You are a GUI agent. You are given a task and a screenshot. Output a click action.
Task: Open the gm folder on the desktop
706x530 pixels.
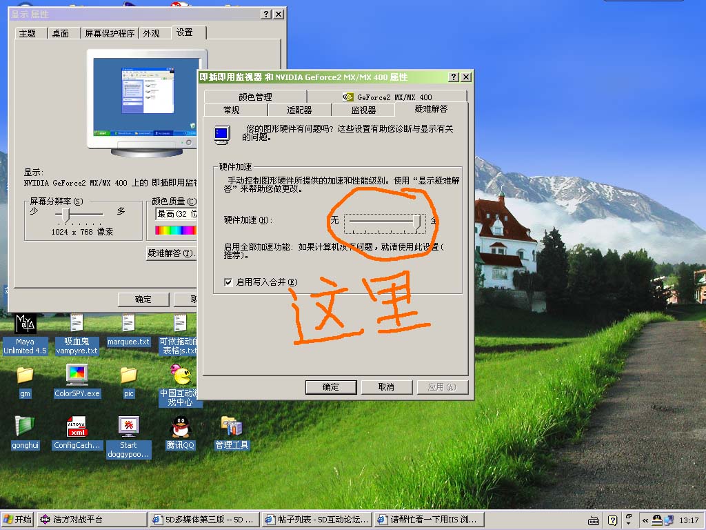click(26, 375)
